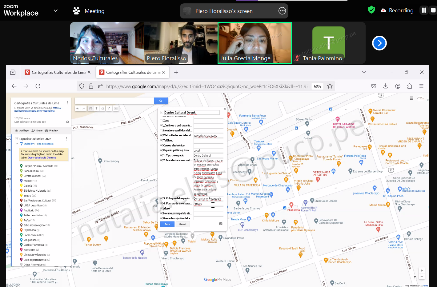Click the Redo arrow in map toolbar
The width and height of the screenshot is (437, 287).
(84, 108)
